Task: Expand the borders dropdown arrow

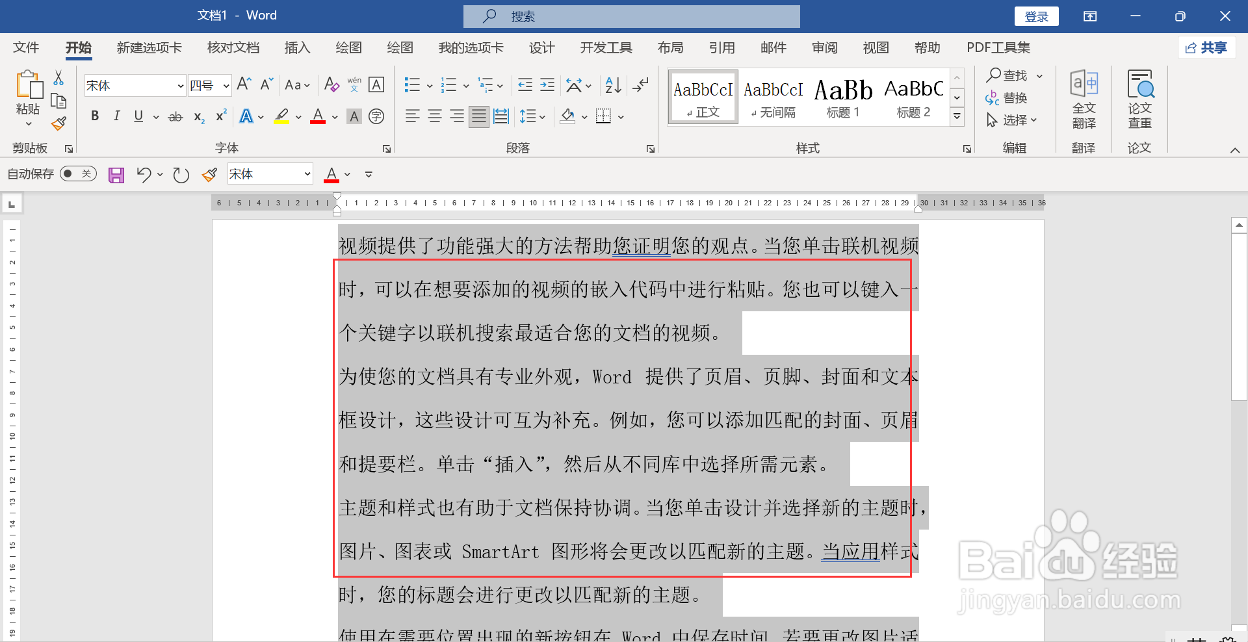Action: (x=621, y=117)
